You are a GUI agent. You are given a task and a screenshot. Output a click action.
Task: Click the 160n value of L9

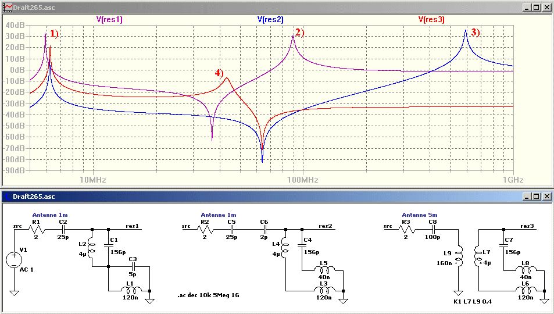(x=444, y=263)
